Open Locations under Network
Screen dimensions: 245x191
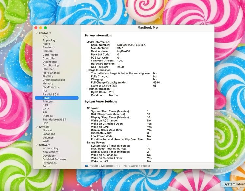point(49,134)
